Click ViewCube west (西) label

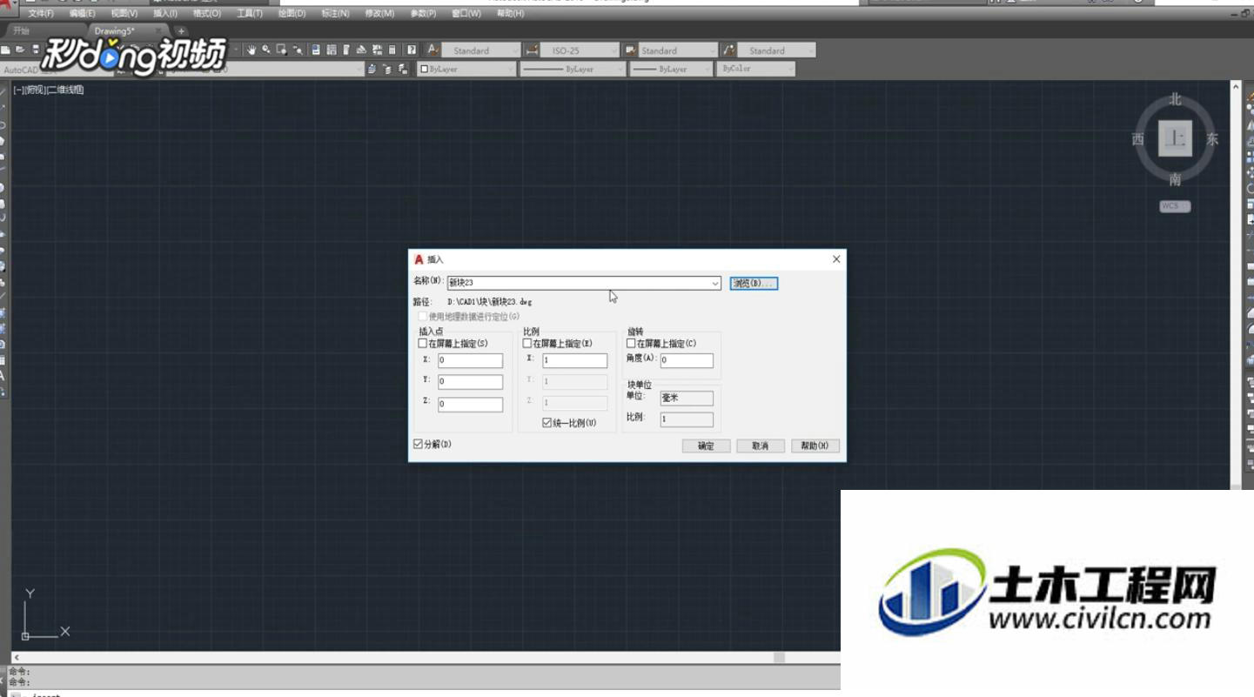tap(1138, 139)
